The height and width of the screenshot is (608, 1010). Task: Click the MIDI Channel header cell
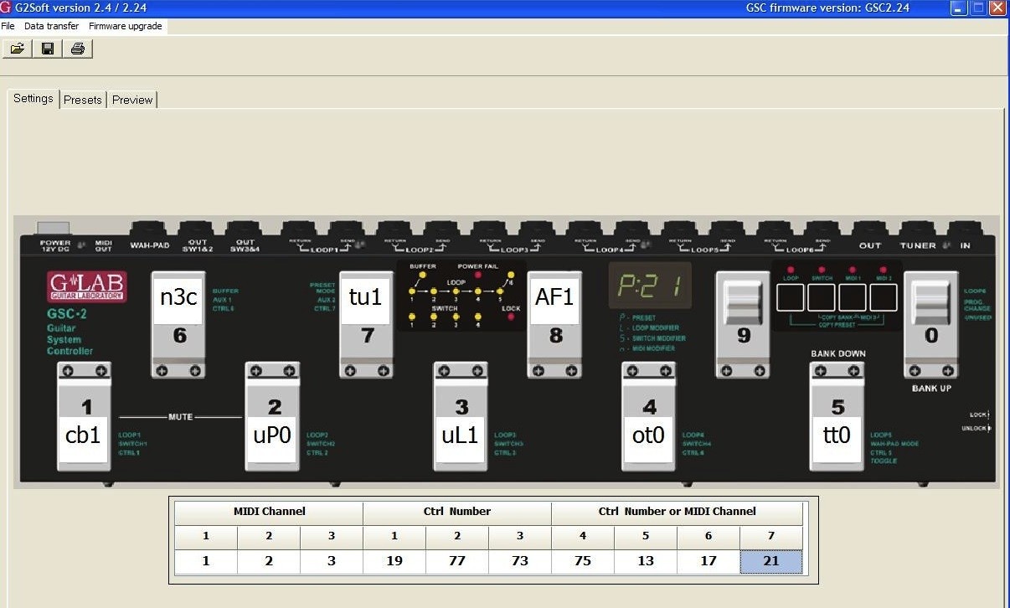point(269,512)
